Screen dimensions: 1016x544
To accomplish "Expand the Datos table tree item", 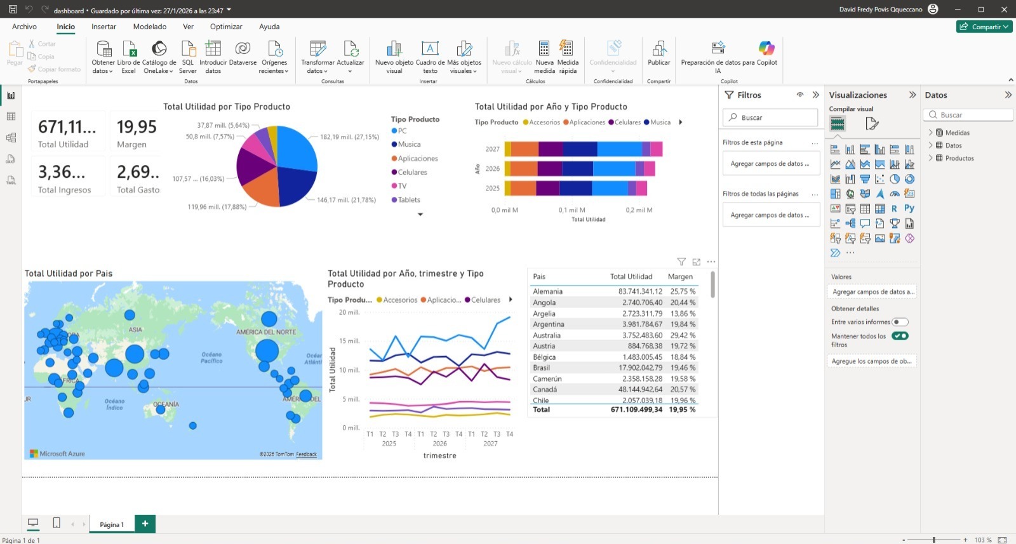I will [930, 145].
